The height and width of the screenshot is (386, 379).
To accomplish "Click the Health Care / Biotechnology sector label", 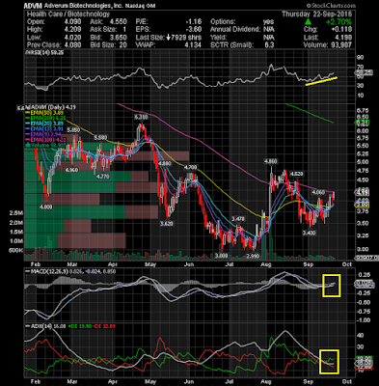I will (68, 14).
